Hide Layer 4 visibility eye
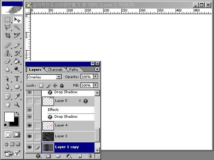214x160 pixels. click(x=29, y=125)
